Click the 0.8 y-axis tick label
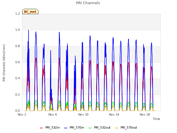Screen dimensions: 177x133 [17, 46]
